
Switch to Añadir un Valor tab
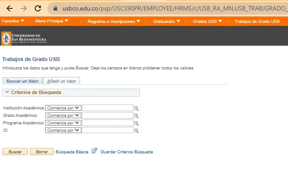[62, 81]
